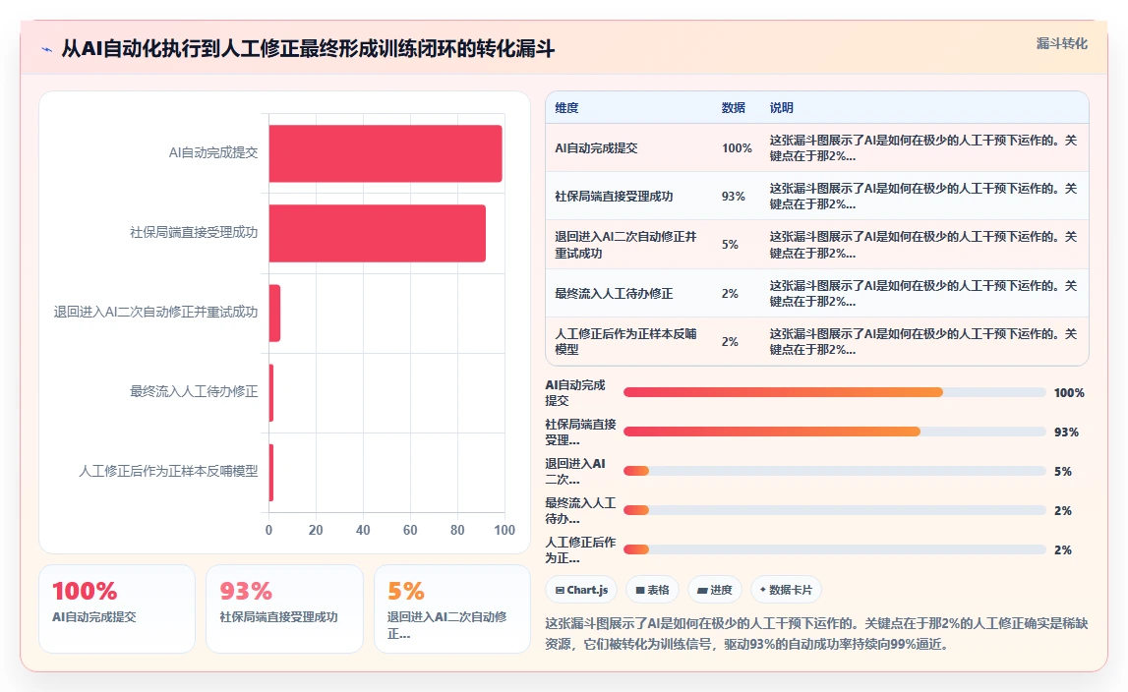Click description cell in 最终流入人工待办修正 row
Viewport: 1128px width, 692px height.
[x=923, y=294]
